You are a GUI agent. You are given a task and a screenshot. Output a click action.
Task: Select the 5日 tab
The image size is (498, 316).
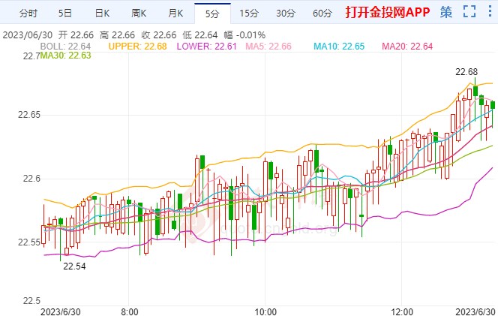click(x=65, y=14)
